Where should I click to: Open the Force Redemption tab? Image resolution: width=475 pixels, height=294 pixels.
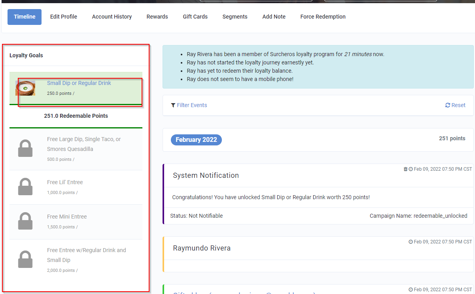pyautogui.click(x=323, y=17)
